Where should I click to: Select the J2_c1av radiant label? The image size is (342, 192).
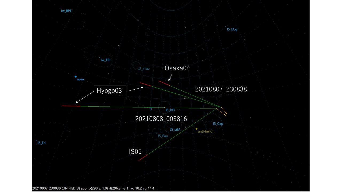(144, 69)
